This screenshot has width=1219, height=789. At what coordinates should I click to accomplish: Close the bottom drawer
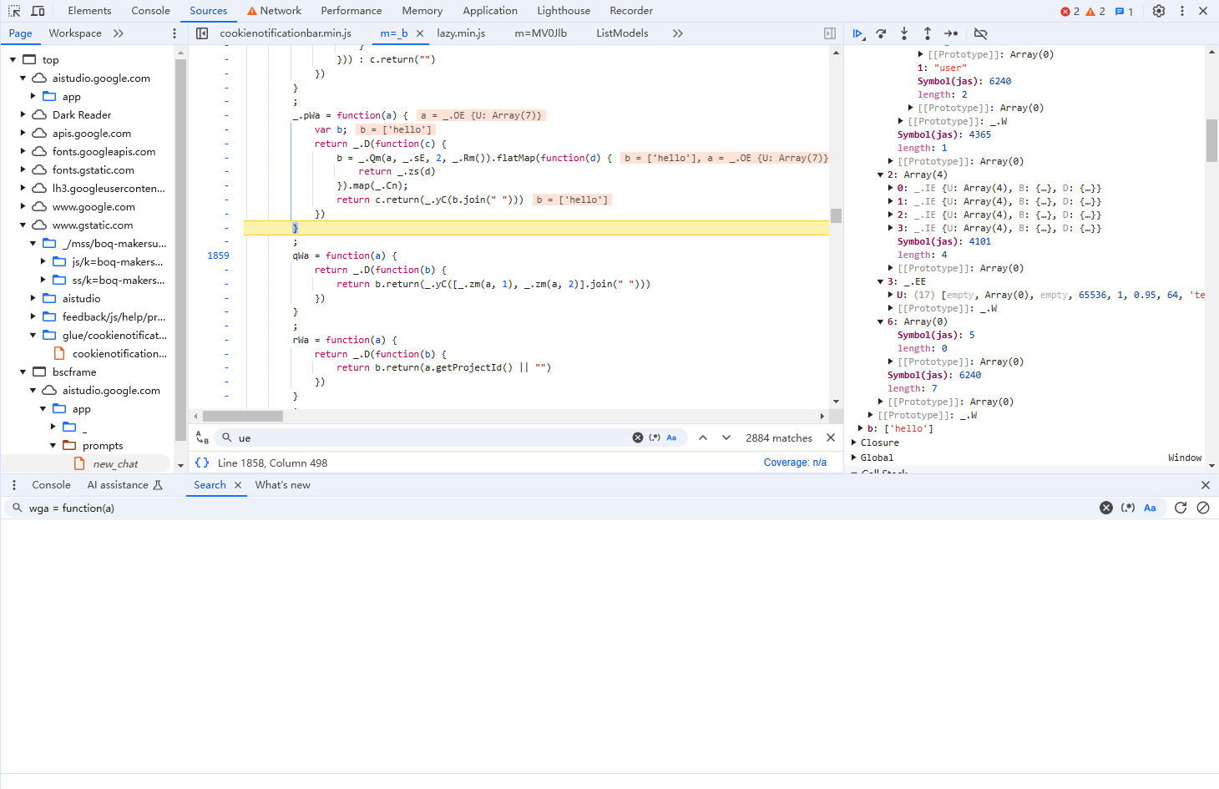pos(1205,485)
